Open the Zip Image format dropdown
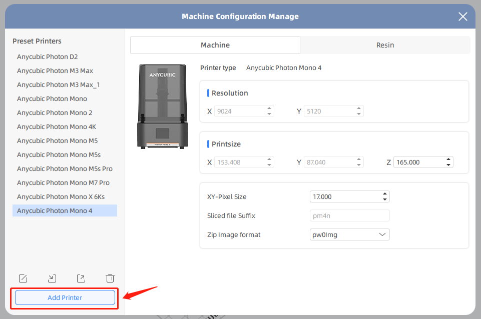This screenshot has height=319, width=481. click(x=350, y=234)
